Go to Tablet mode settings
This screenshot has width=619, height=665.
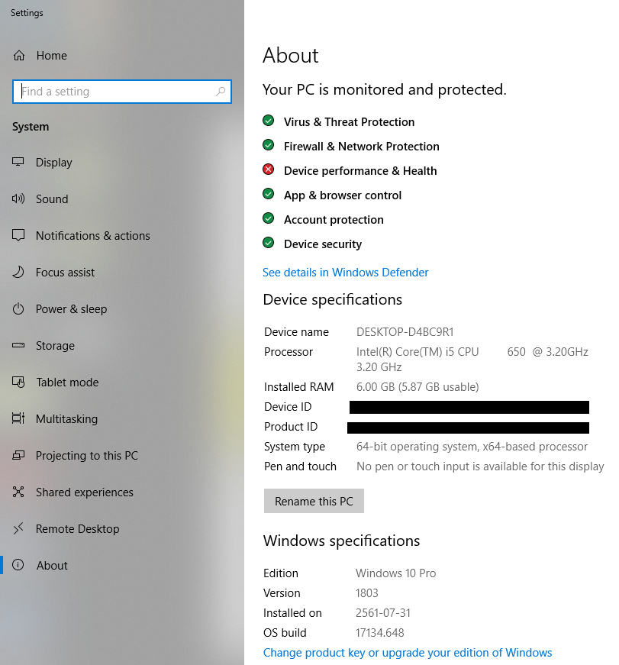pyautogui.click(x=67, y=383)
